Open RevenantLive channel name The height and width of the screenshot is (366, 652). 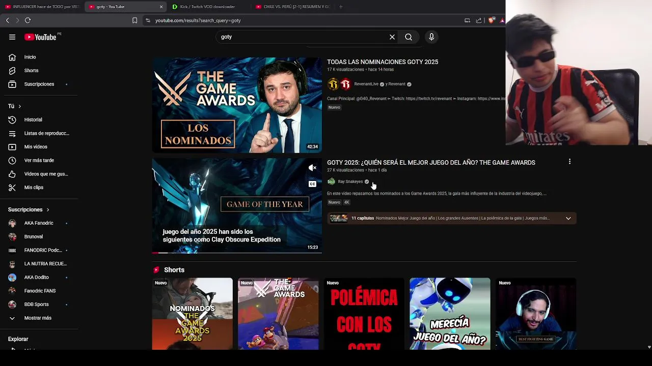click(x=366, y=84)
